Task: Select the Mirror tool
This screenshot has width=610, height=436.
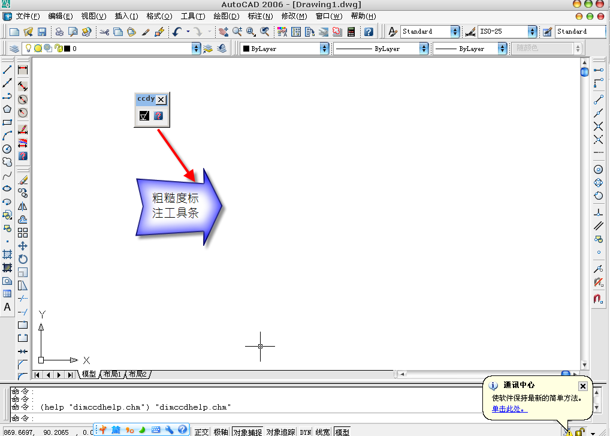Action: point(23,206)
